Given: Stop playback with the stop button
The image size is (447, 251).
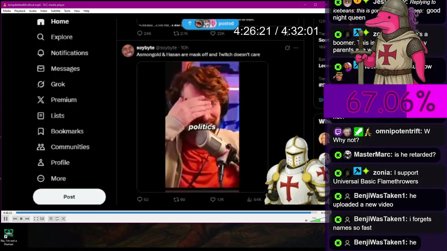Looking at the screenshot, I should pyautogui.click(x=21, y=219).
